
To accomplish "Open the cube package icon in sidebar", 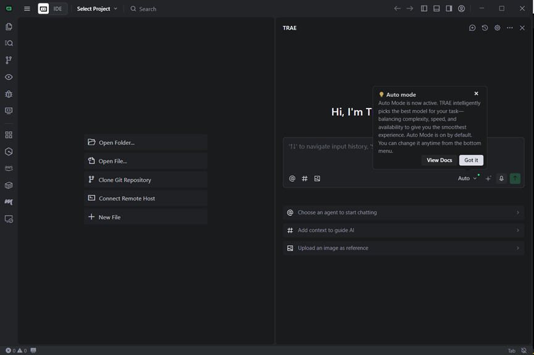I will (9, 186).
